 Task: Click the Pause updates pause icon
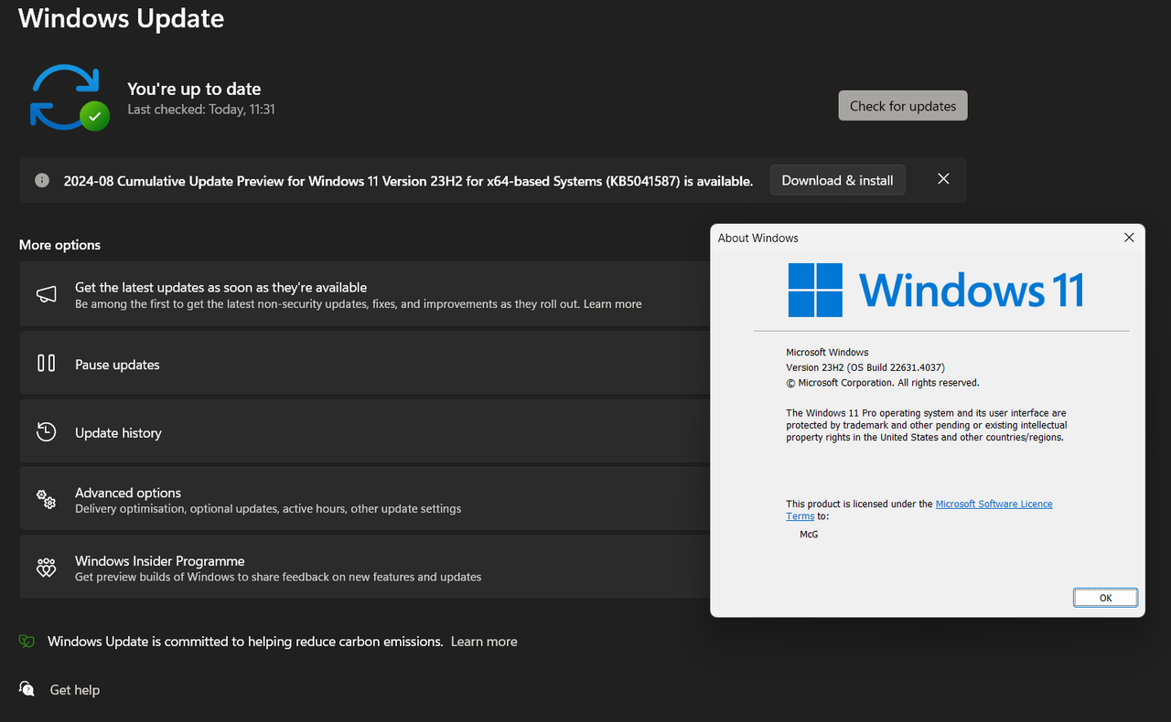(46, 364)
